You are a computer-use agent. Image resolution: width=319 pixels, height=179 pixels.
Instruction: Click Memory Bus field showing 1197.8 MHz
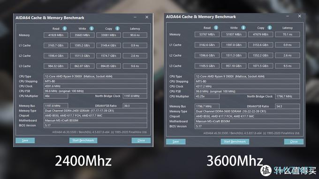point(56,106)
